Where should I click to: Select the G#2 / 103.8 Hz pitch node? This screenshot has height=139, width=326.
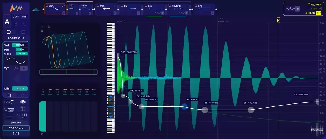pos(123,96)
